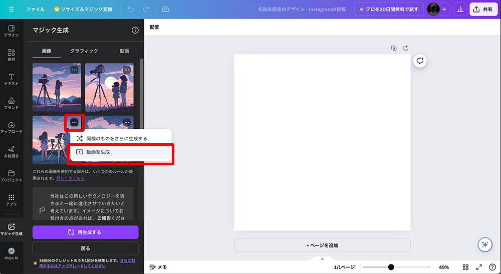Switch to the 動画 tab
Viewport: 501px width, 274px height.
point(124,51)
